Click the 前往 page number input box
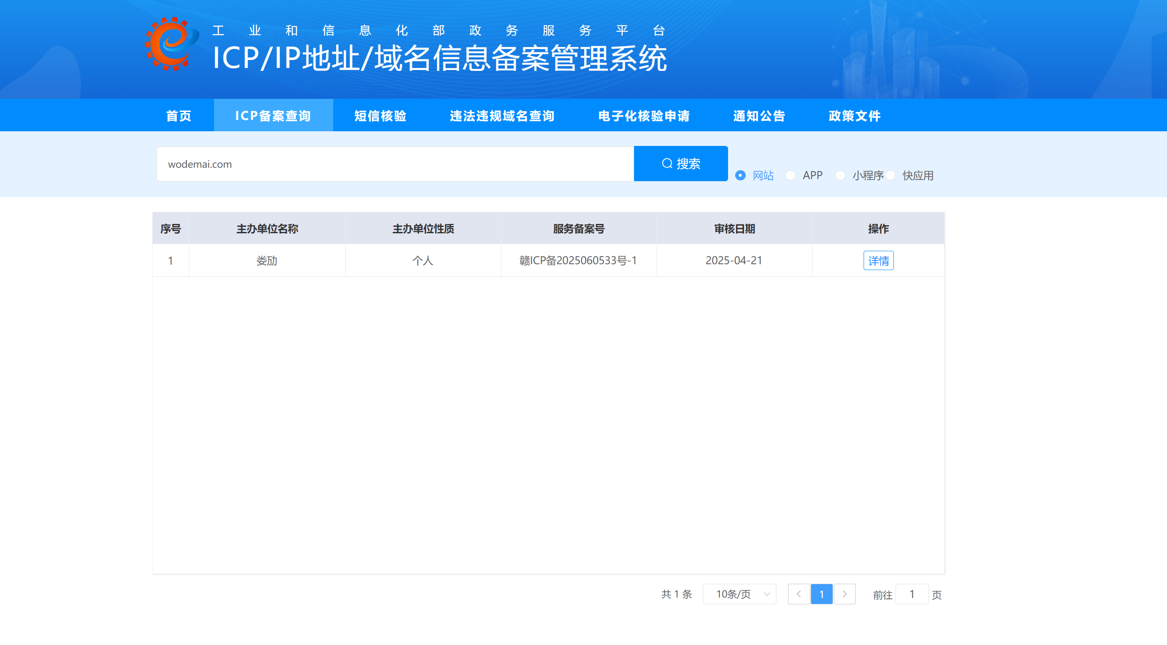1167x645 pixels. point(911,594)
